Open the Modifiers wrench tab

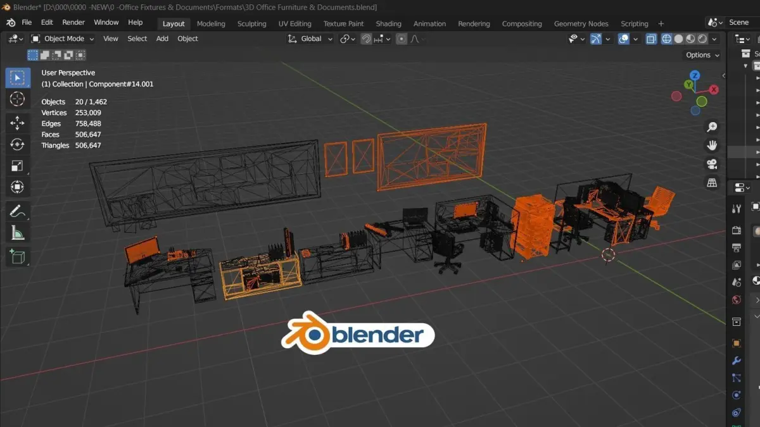tap(737, 361)
